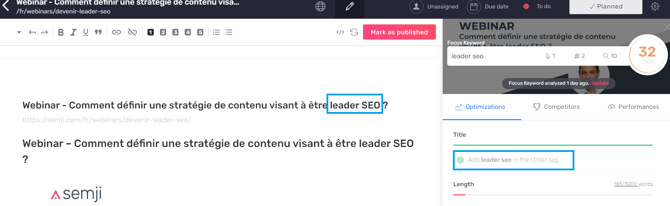This screenshot has width=670, height=206.
Task: Set a Due date
Action: [x=488, y=6]
